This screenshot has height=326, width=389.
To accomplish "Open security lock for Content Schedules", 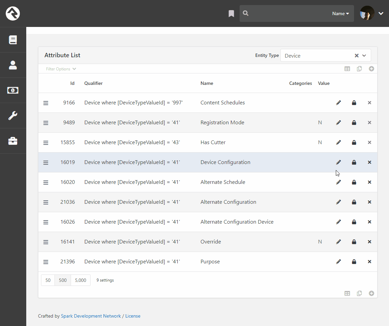I will point(354,102).
